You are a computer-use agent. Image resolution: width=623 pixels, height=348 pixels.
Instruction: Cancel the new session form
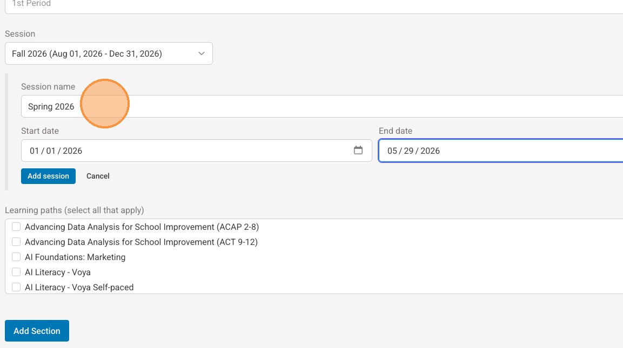[x=98, y=176]
